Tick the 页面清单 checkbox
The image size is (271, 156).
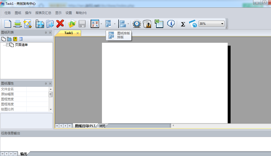8,45
